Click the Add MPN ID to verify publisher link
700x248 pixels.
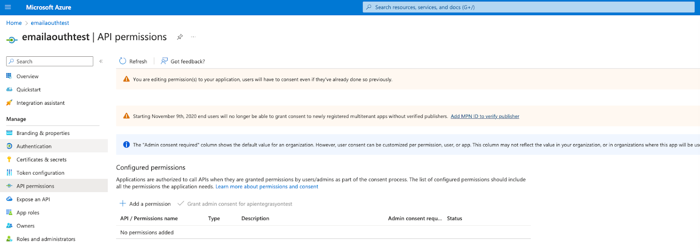485,116
